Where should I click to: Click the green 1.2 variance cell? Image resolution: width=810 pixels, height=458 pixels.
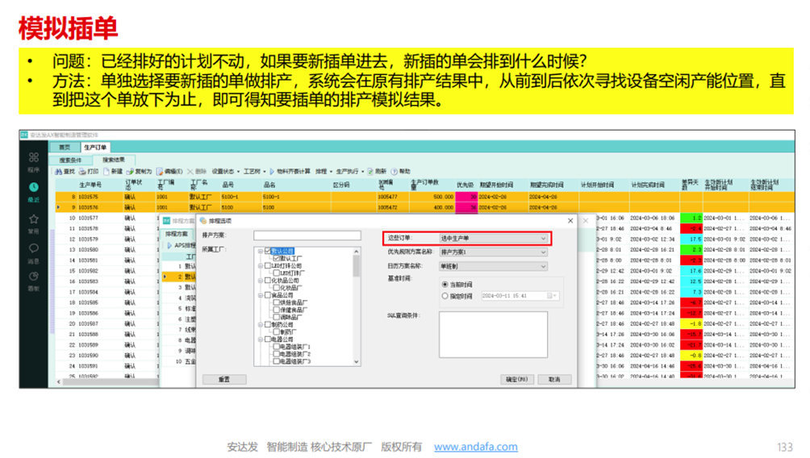click(x=691, y=218)
